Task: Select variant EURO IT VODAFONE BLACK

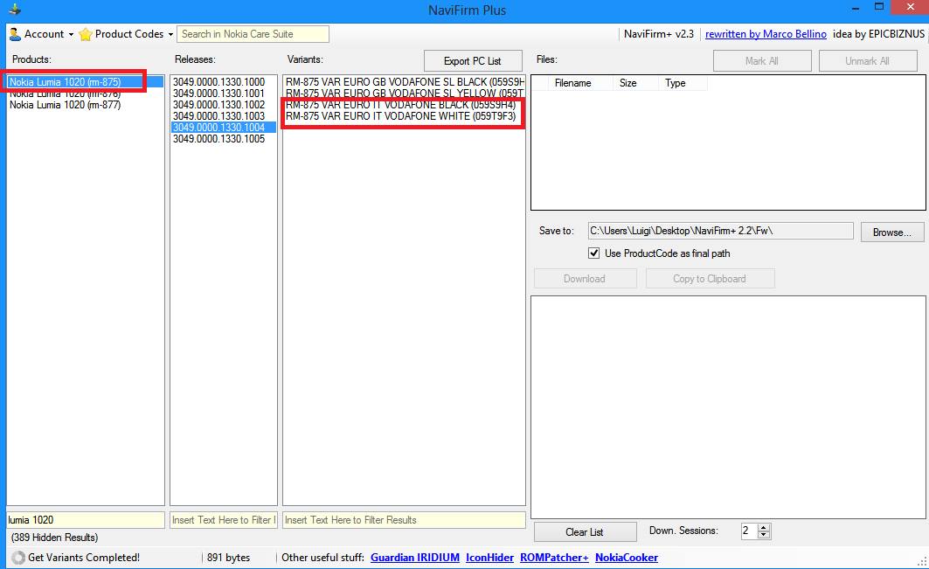Action: click(x=404, y=105)
